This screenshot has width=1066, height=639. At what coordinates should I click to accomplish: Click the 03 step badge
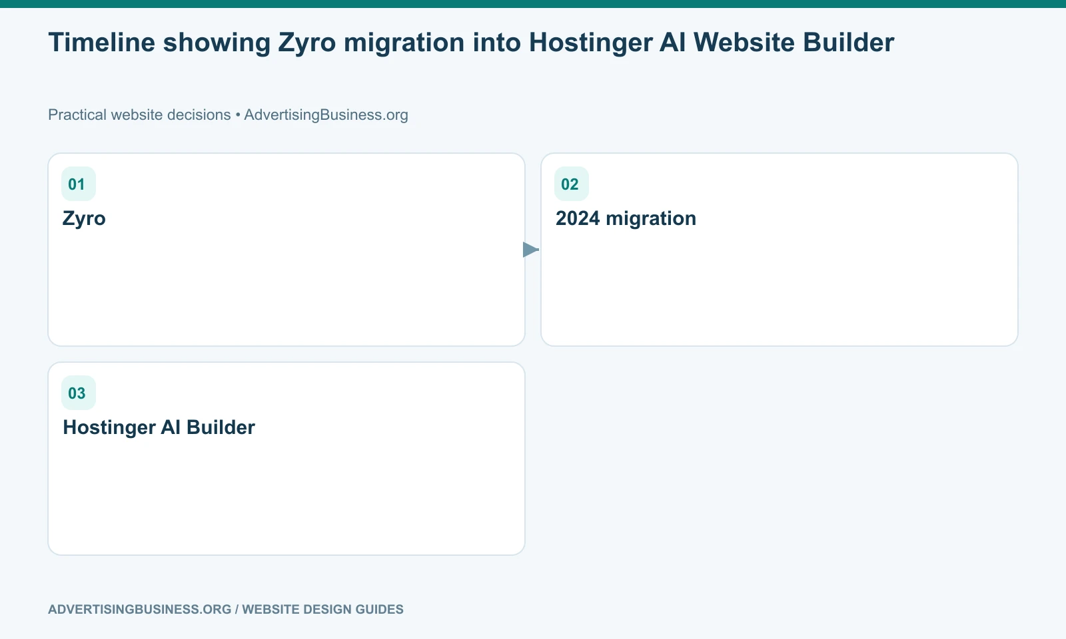tap(78, 393)
